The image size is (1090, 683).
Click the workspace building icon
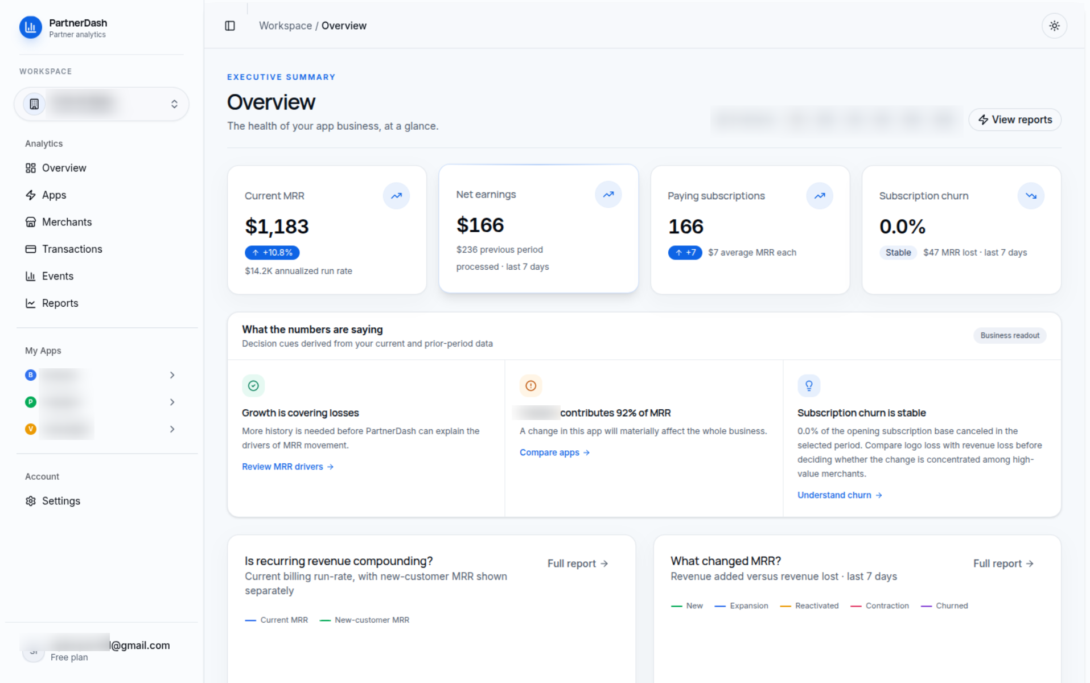pos(34,104)
